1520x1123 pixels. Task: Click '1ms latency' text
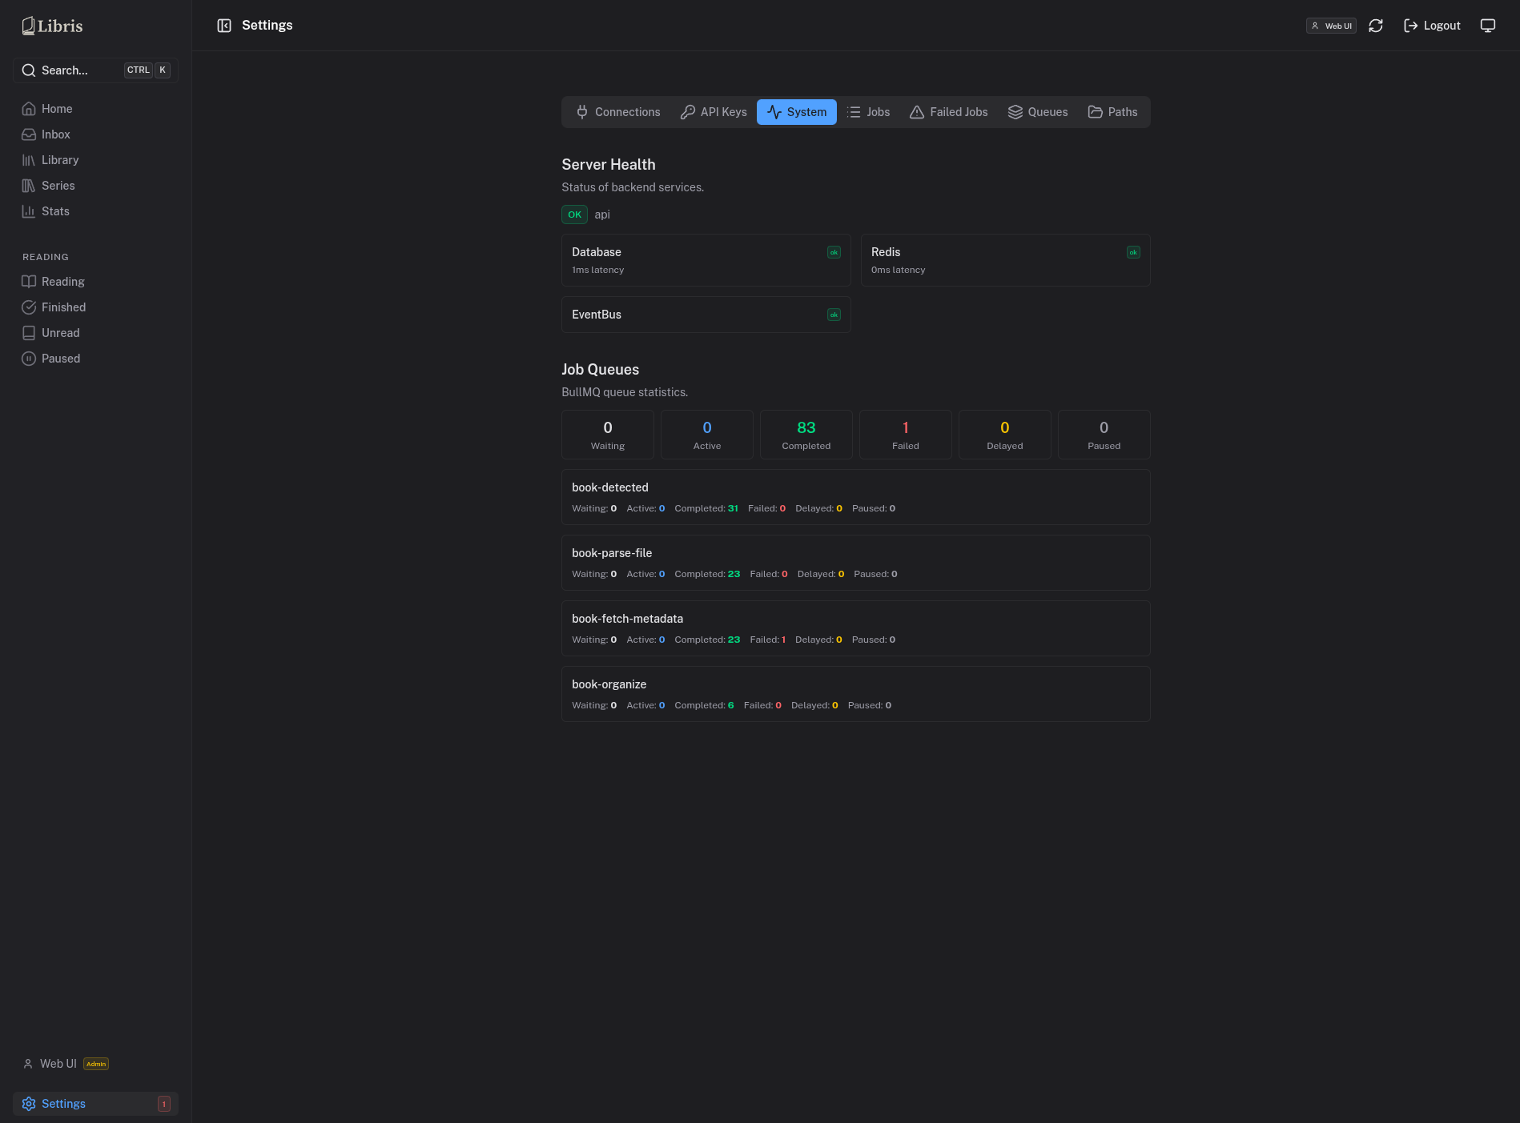(597, 270)
